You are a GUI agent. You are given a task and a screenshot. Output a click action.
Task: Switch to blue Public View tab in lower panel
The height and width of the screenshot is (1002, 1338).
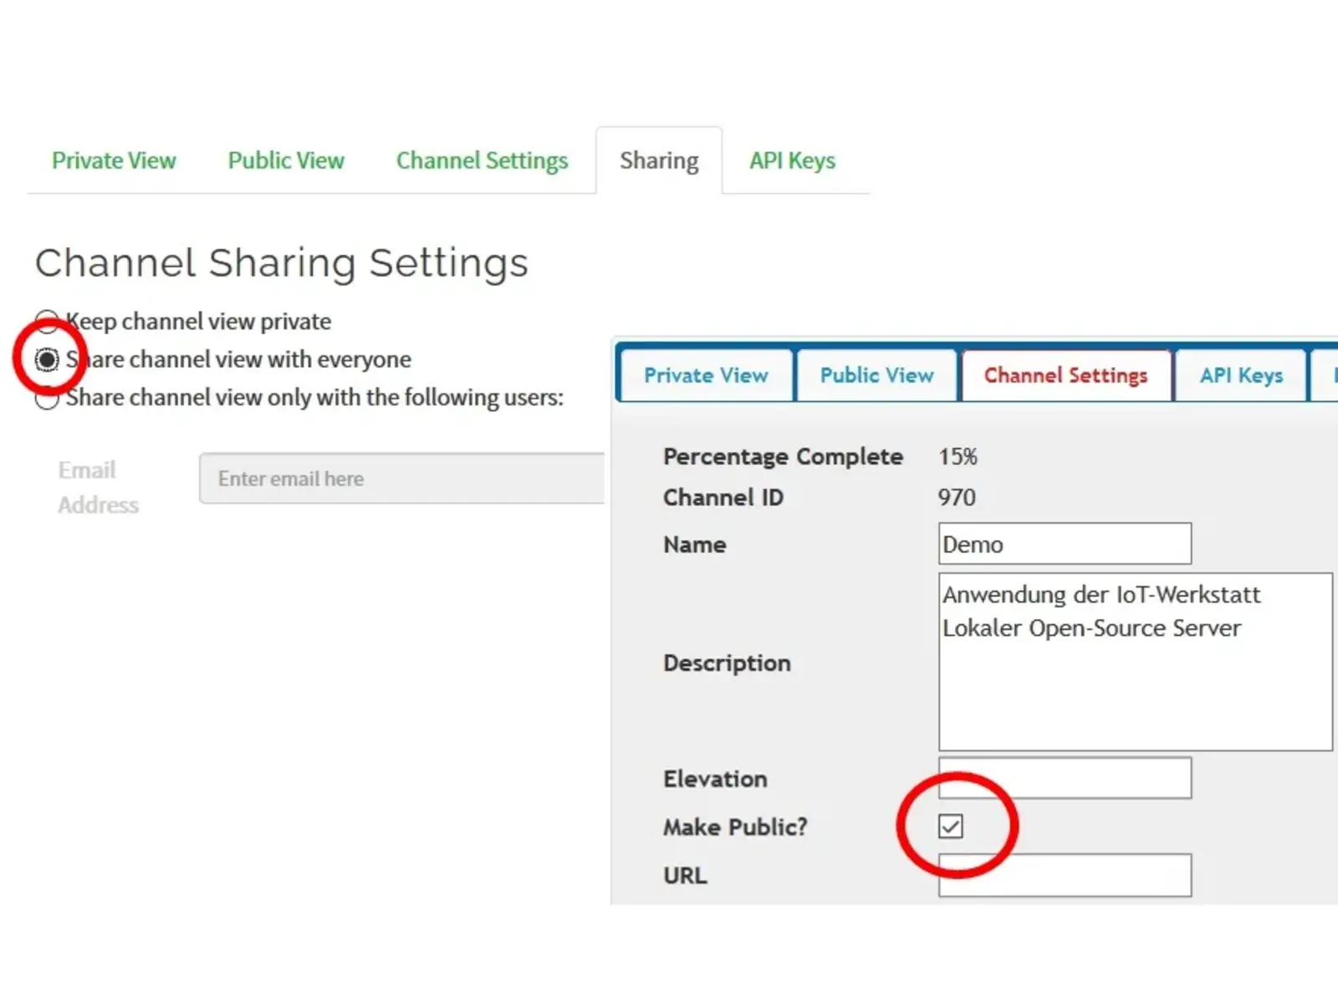click(x=876, y=376)
